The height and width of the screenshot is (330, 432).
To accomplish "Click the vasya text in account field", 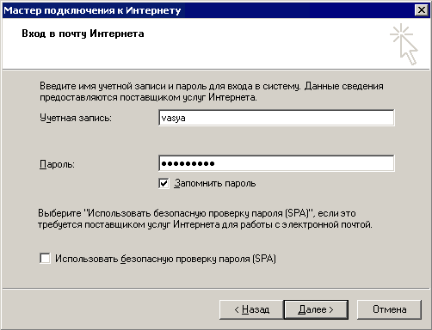I will (x=173, y=118).
